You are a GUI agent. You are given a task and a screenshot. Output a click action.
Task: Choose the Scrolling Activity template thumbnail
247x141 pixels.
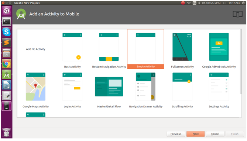point(182,87)
